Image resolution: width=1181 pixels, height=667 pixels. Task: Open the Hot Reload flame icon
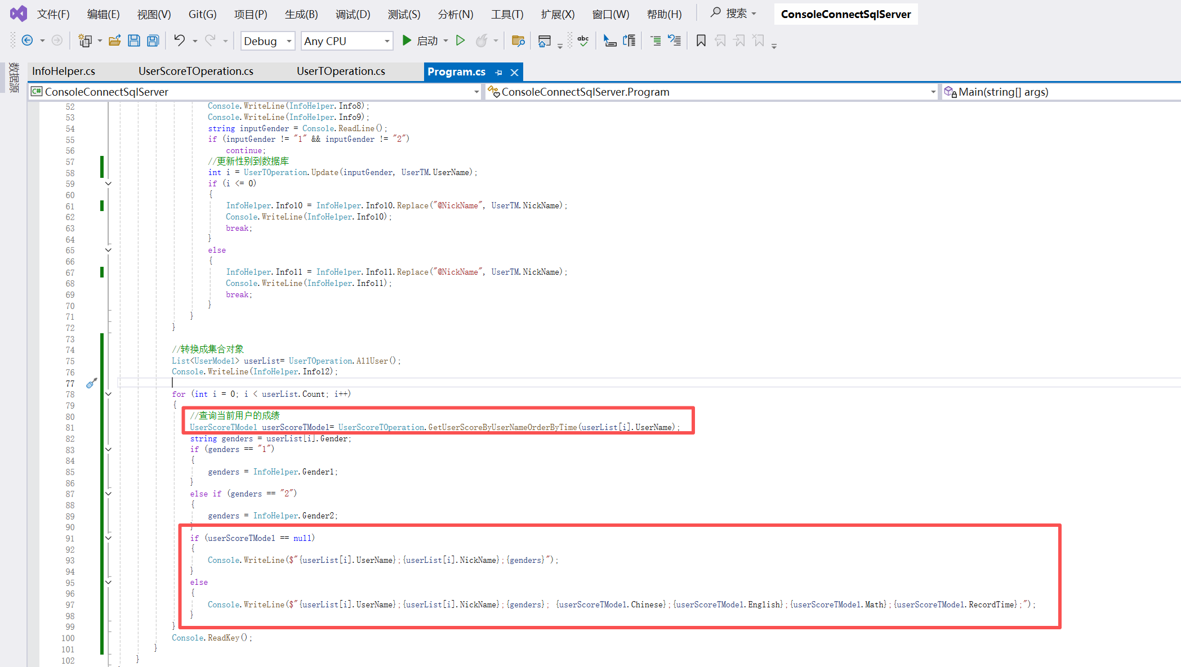coord(483,41)
